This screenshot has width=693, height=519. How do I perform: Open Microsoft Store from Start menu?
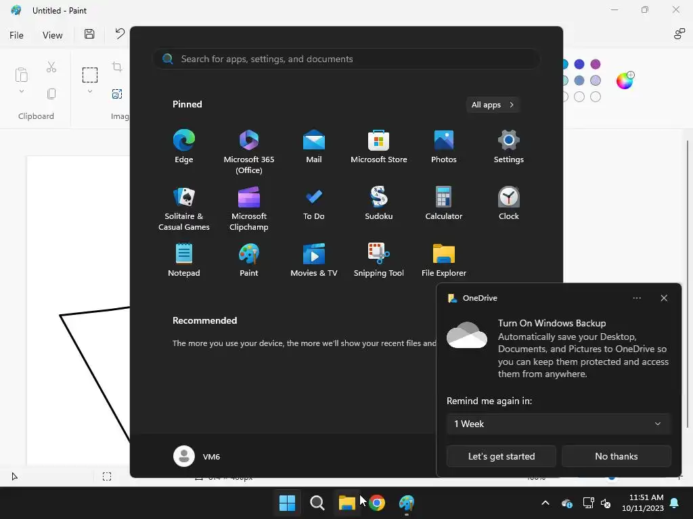[379, 147]
